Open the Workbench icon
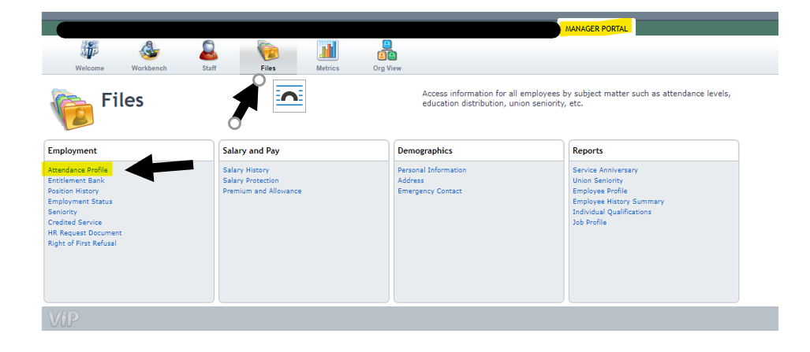 point(149,51)
